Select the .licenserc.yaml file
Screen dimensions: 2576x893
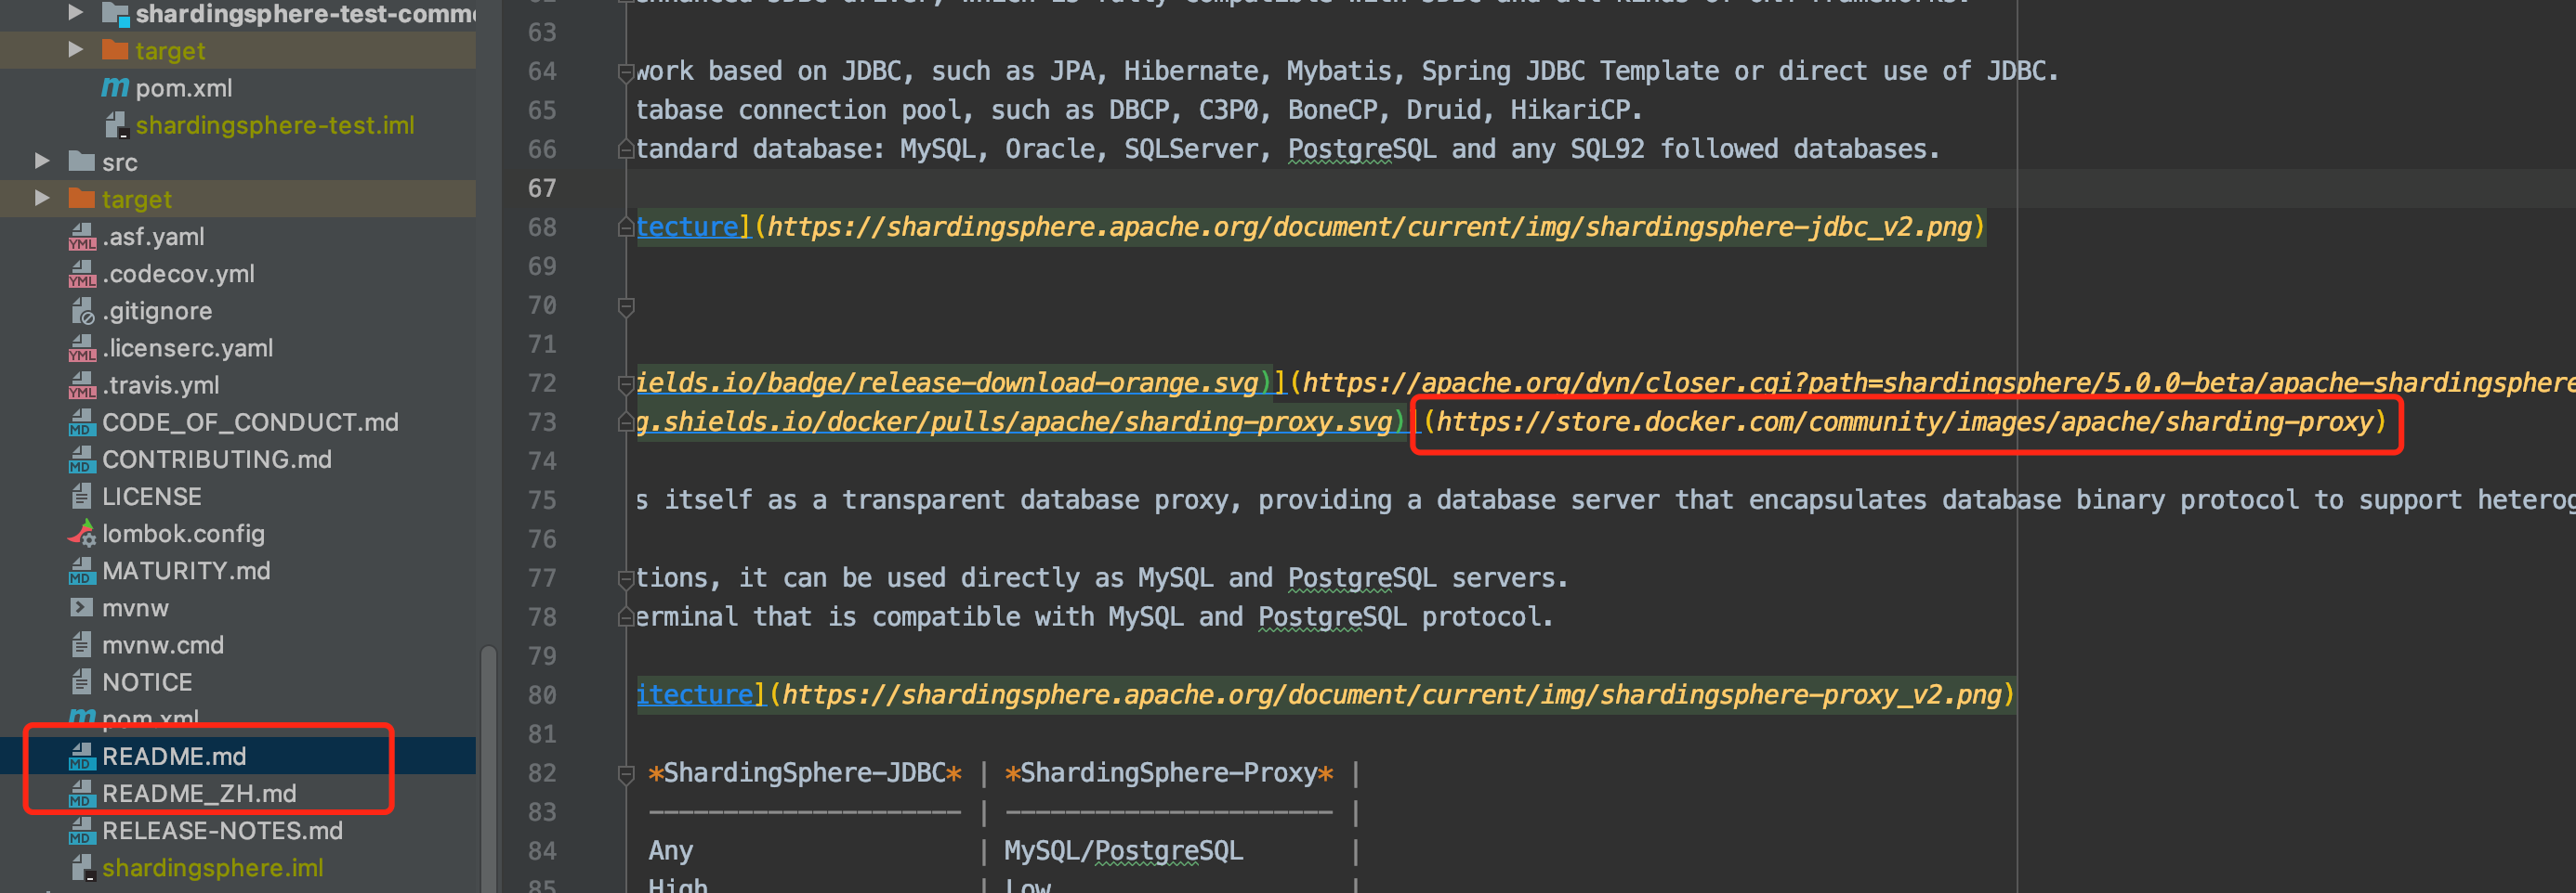(187, 347)
